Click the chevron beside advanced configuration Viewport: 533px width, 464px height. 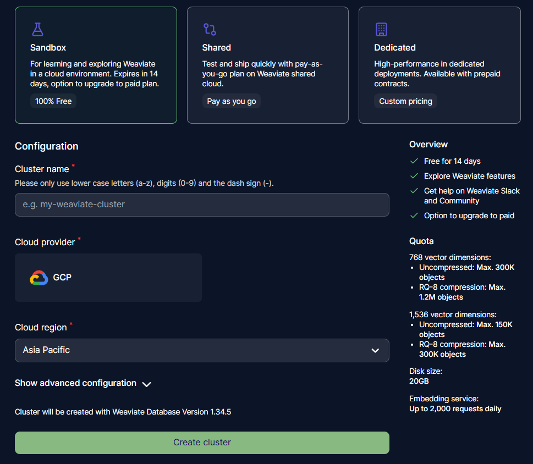(146, 384)
